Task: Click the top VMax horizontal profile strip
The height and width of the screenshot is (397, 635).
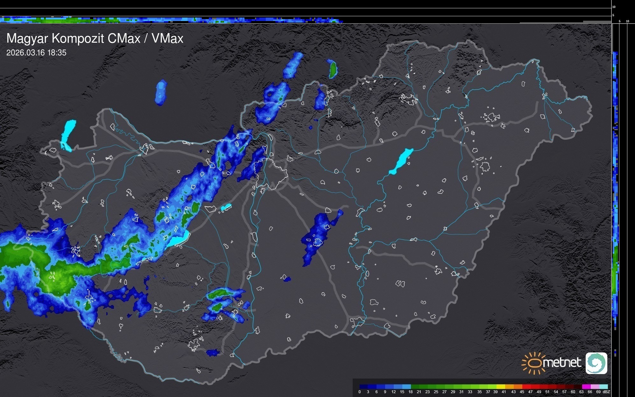Action: (x=172, y=20)
